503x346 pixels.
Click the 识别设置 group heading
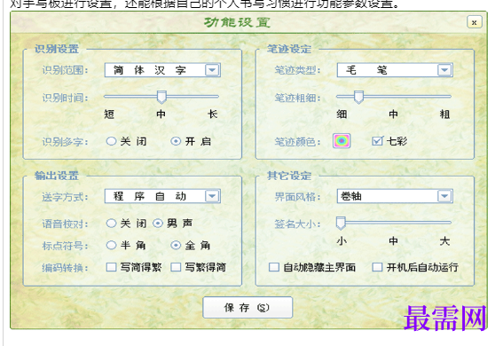(57, 49)
